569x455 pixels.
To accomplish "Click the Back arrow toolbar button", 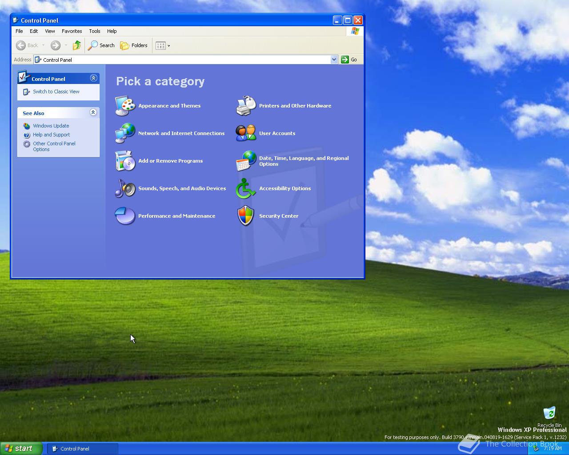I will click(x=27, y=45).
